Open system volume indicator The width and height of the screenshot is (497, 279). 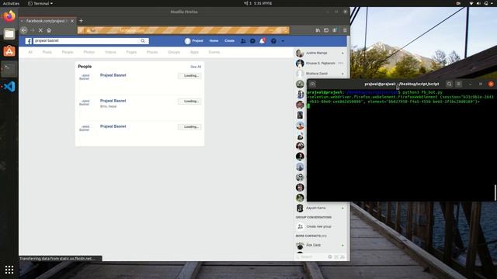478,3
